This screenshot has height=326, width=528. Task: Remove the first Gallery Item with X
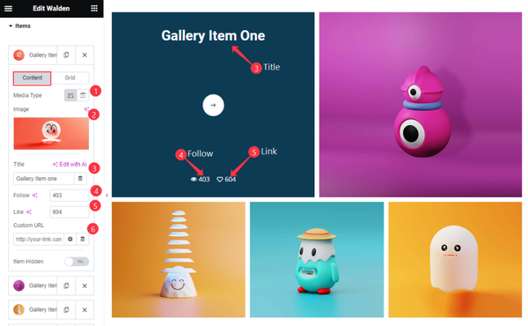[84, 55]
